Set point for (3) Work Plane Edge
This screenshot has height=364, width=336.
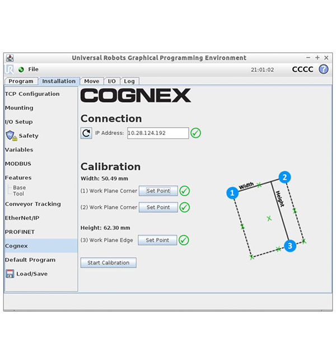click(157, 240)
